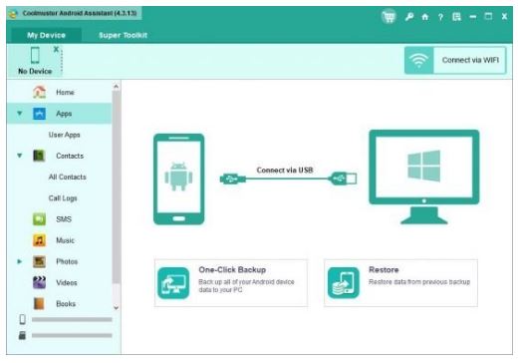The width and height of the screenshot is (518, 363).
Task: Click the Android phone illustration
Action: 178,180
